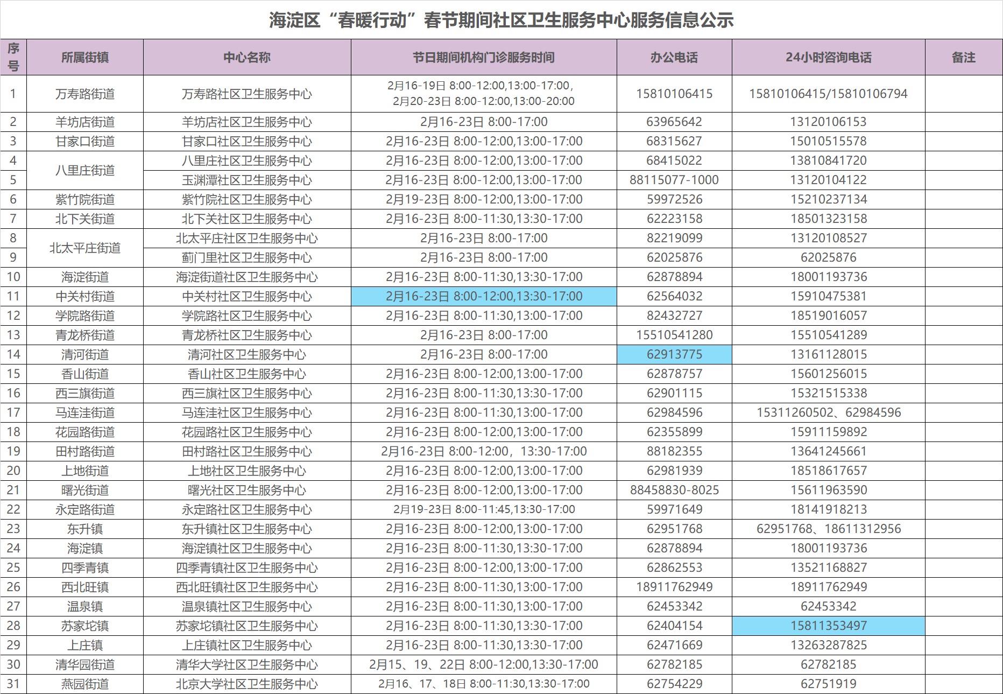Select the merged 八里庄街道 cell
This screenshot has height=694, width=1003.
[85, 170]
